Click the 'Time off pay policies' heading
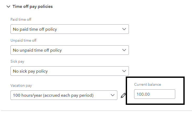This screenshot has width=192, height=114. (x=32, y=7)
